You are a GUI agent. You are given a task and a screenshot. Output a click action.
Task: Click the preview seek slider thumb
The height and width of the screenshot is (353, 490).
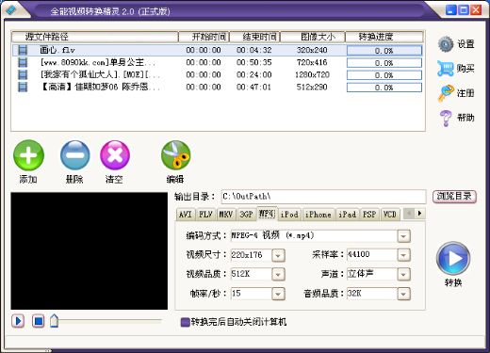point(54,321)
